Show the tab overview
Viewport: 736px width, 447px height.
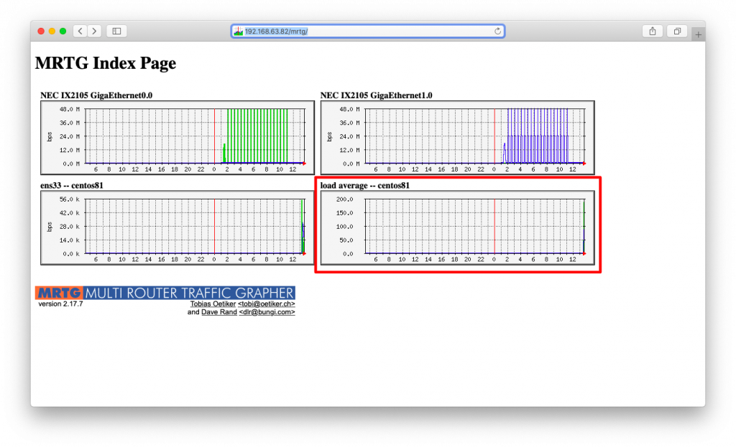pos(676,31)
